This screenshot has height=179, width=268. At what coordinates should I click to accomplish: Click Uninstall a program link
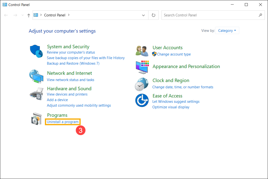coord(63,122)
